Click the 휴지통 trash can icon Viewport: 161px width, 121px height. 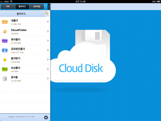click(x=5, y=79)
